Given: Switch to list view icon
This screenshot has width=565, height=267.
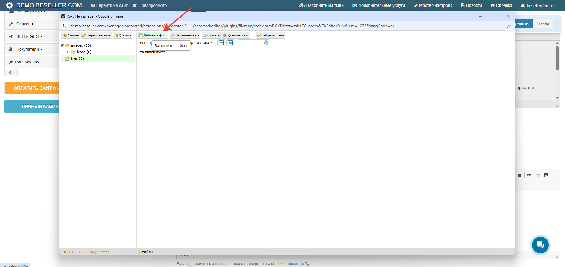Looking at the screenshot, I should coord(221,43).
